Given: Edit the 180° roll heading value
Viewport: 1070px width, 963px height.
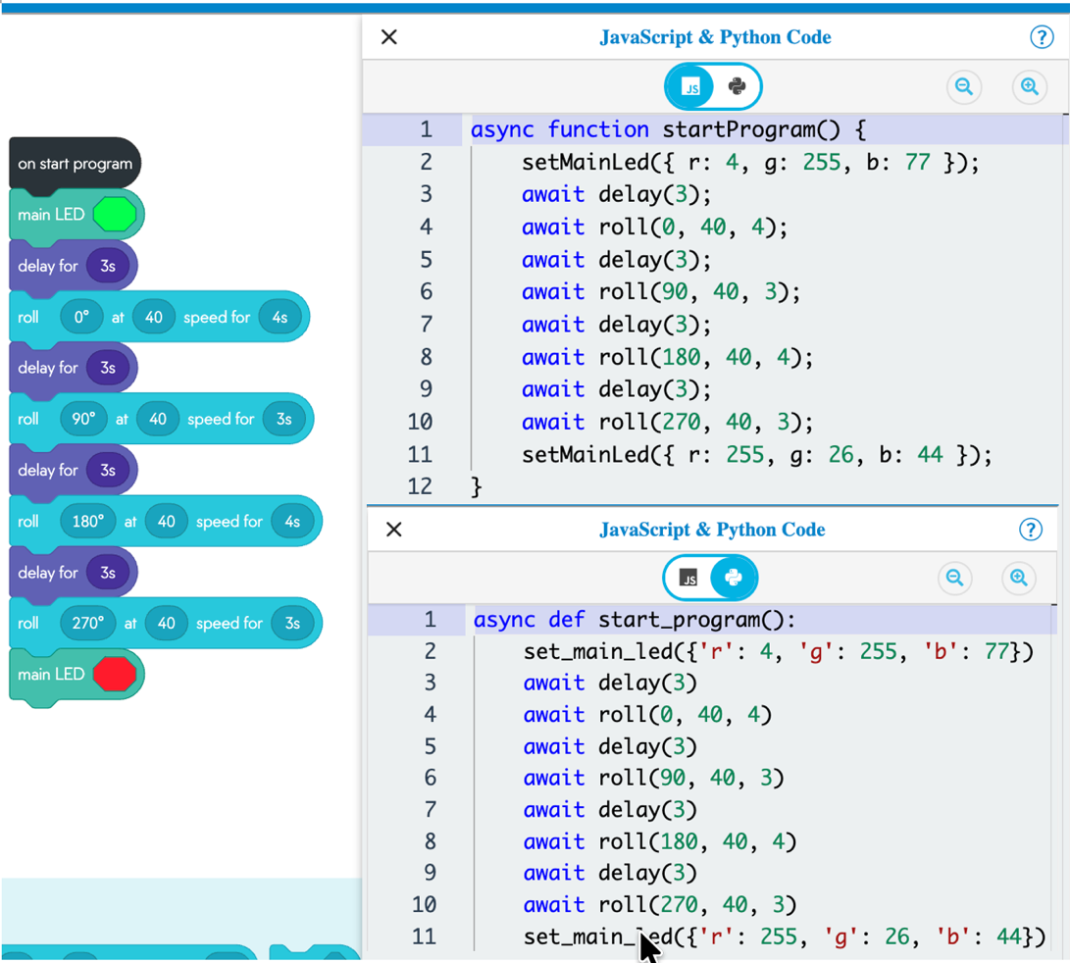Looking at the screenshot, I should click(88, 522).
